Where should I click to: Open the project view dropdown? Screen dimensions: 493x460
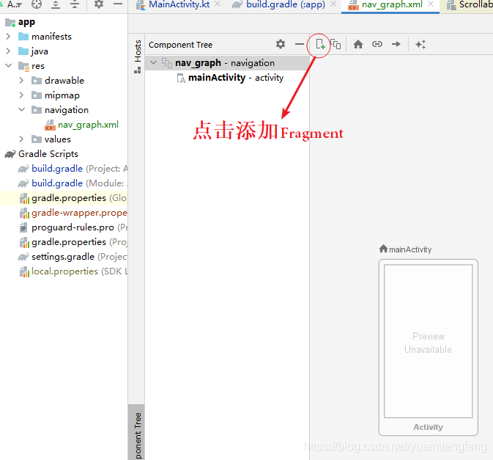pyautogui.click(x=14, y=4)
